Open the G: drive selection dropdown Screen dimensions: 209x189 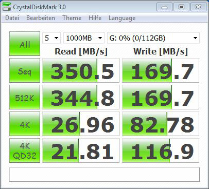pyautogui.click(x=153, y=38)
